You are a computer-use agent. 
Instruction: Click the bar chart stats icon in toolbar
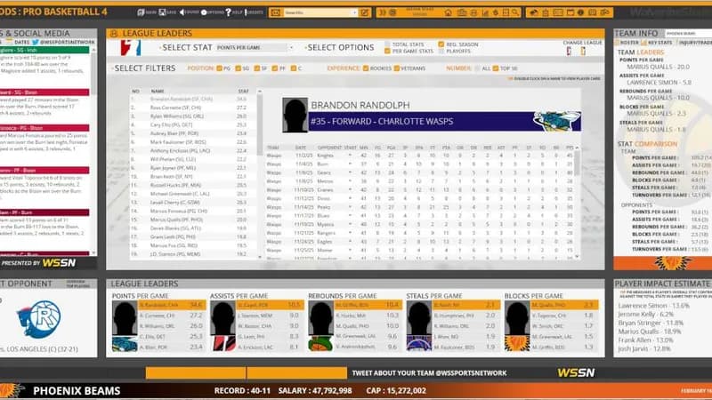point(485,12)
